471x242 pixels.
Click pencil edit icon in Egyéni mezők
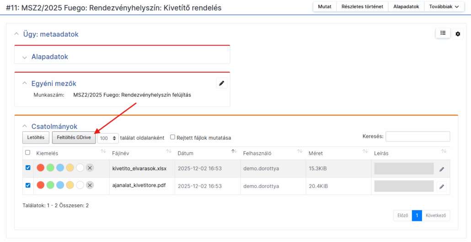pos(222,83)
